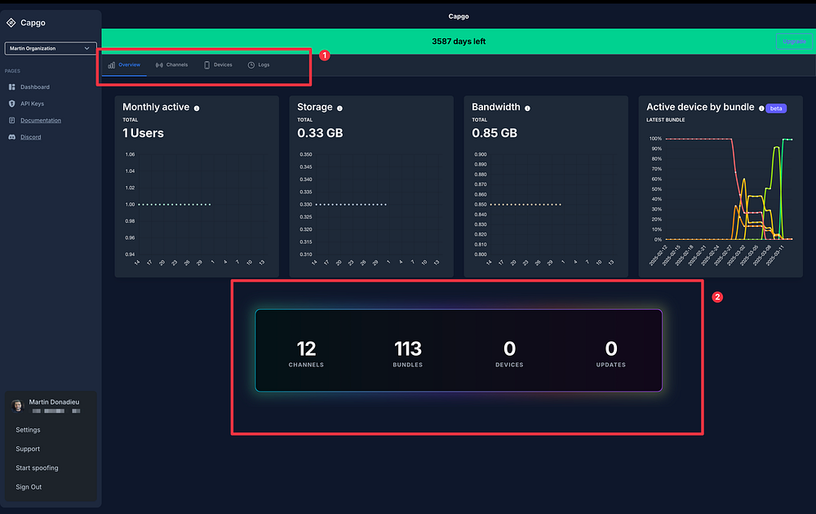
Task: Open the Martin Organization dropdown
Action: coord(51,48)
